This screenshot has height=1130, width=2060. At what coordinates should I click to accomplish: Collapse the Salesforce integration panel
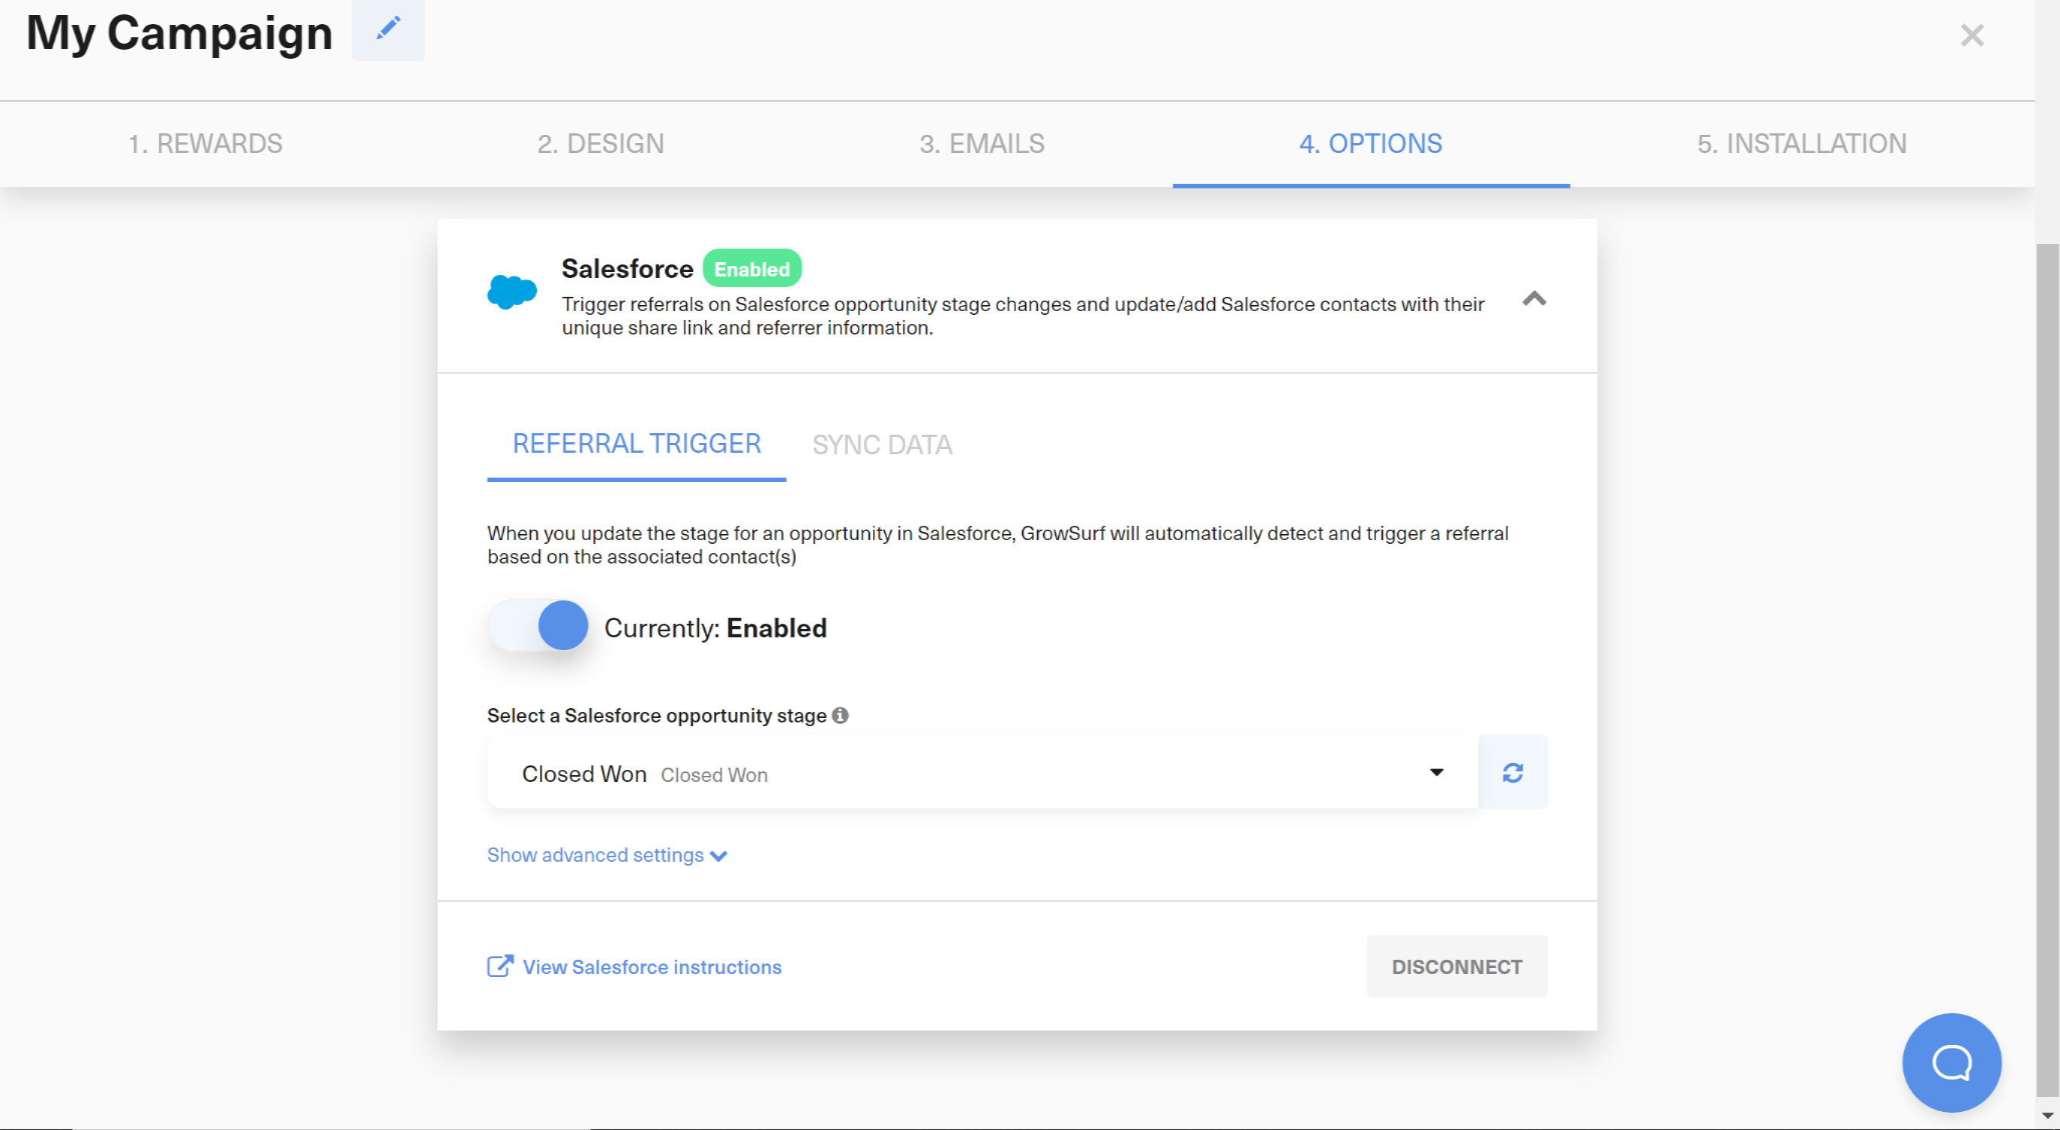pos(1534,299)
